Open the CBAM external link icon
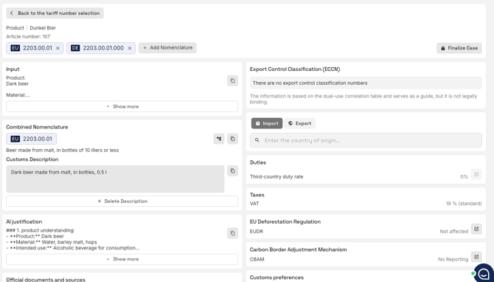The height and width of the screenshot is (282, 494). click(476, 257)
